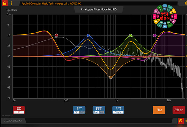Click the -72 dB axis label
Image resolution: width=187 pixels, height=127 pixels.
pos(8,98)
